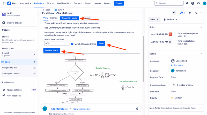Screen dimensions: 207x115
Task: Click Close Edit Mode button
Action: pos(69,18)
